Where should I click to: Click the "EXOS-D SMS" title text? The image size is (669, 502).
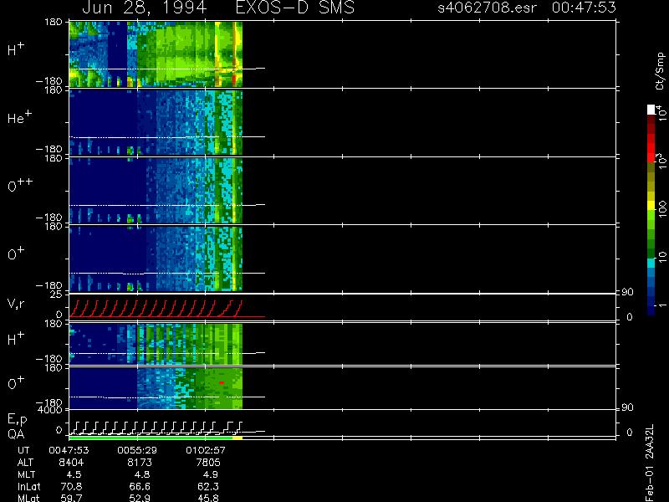[x=295, y=8]
